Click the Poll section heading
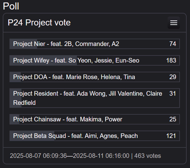The height and width of the screenshot is (168, 190). point(11,6)
